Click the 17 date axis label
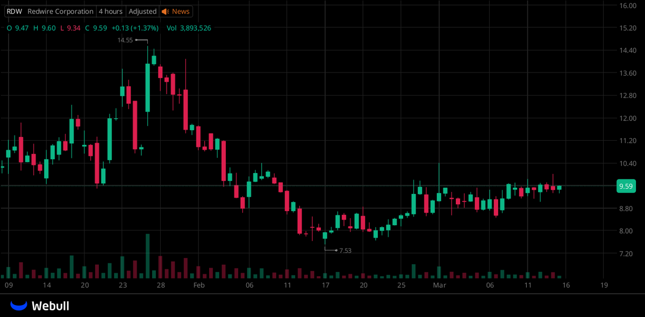The height and width of the screenshot is (317, 645). click(x=326, y=285)
